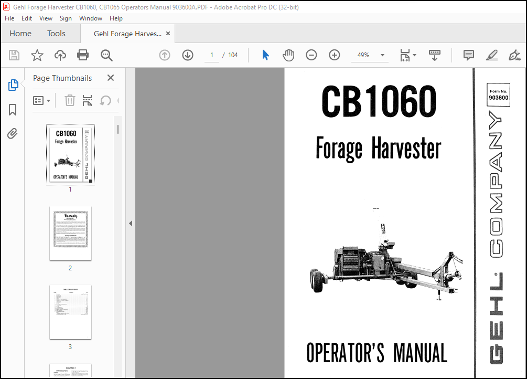The height and width of the screenshot is (379, 527).
Task: Add the document to starred files
Action: click(x=37, y=55)
